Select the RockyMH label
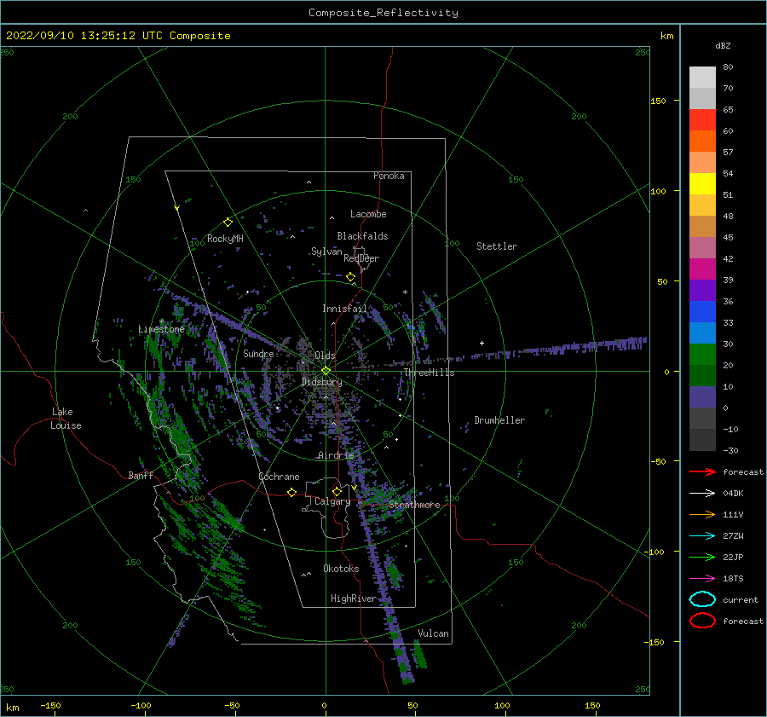Viewport: 767px width, 717px height. pyautogui.click(x=225, y=239)
